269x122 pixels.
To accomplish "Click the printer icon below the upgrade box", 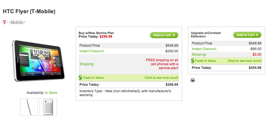I will click(193, 80).
